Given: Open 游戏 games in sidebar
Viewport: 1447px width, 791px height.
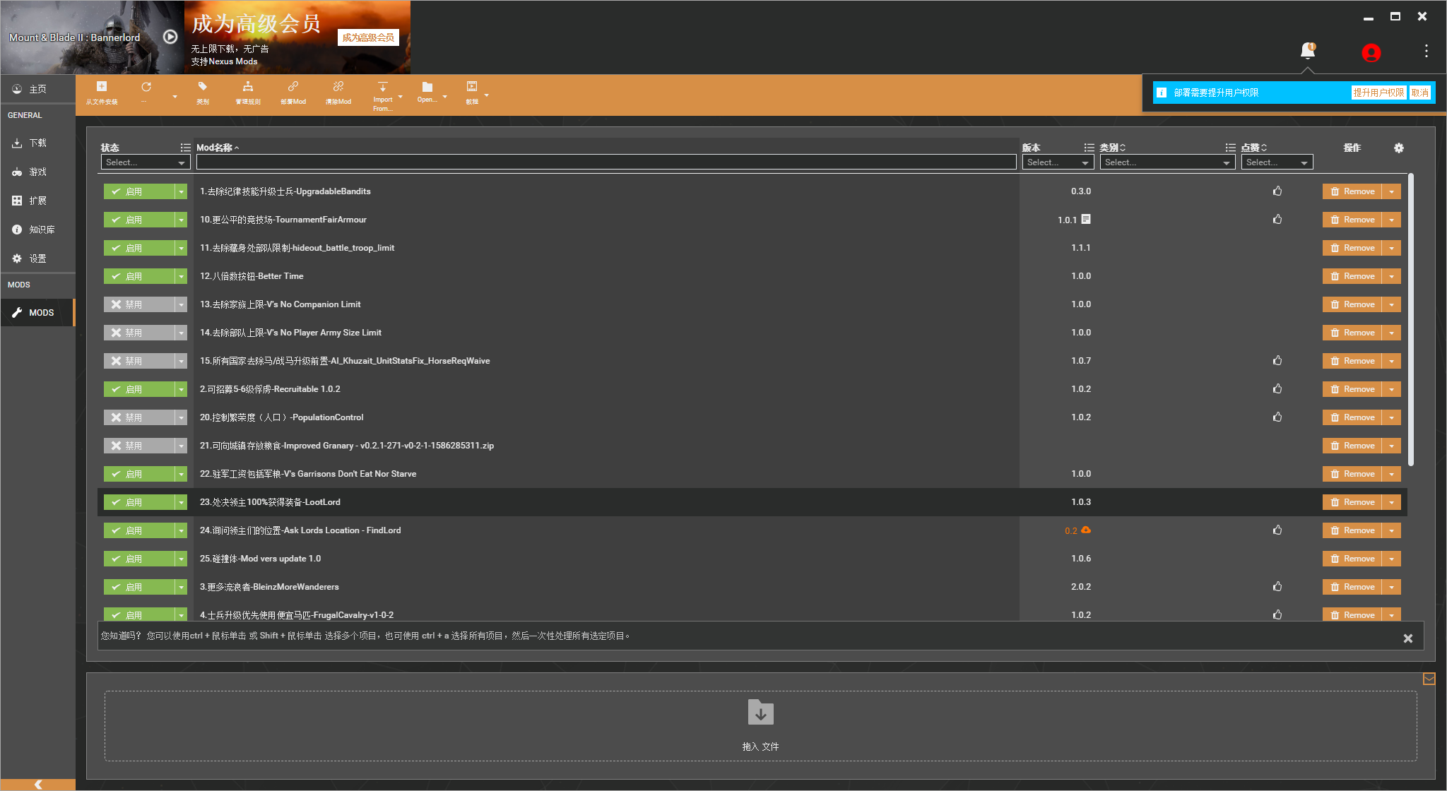Looking at the screenshot, I should (x=37, y=172).
